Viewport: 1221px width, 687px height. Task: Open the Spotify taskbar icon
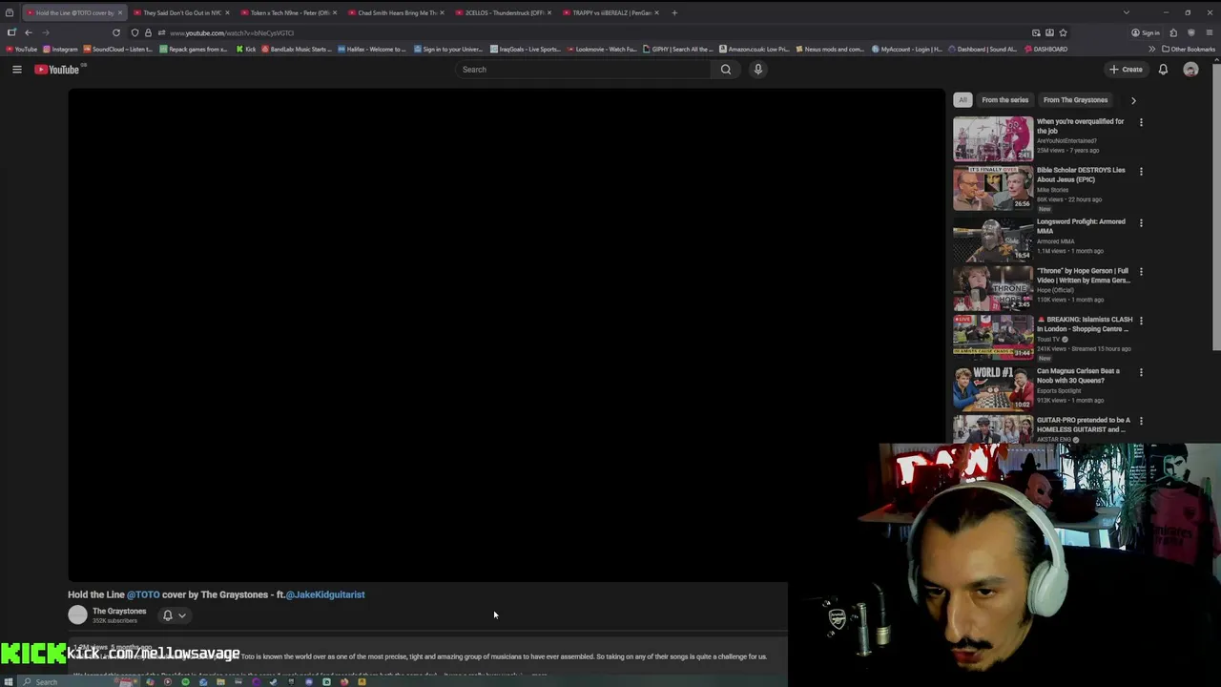[185, 681]
